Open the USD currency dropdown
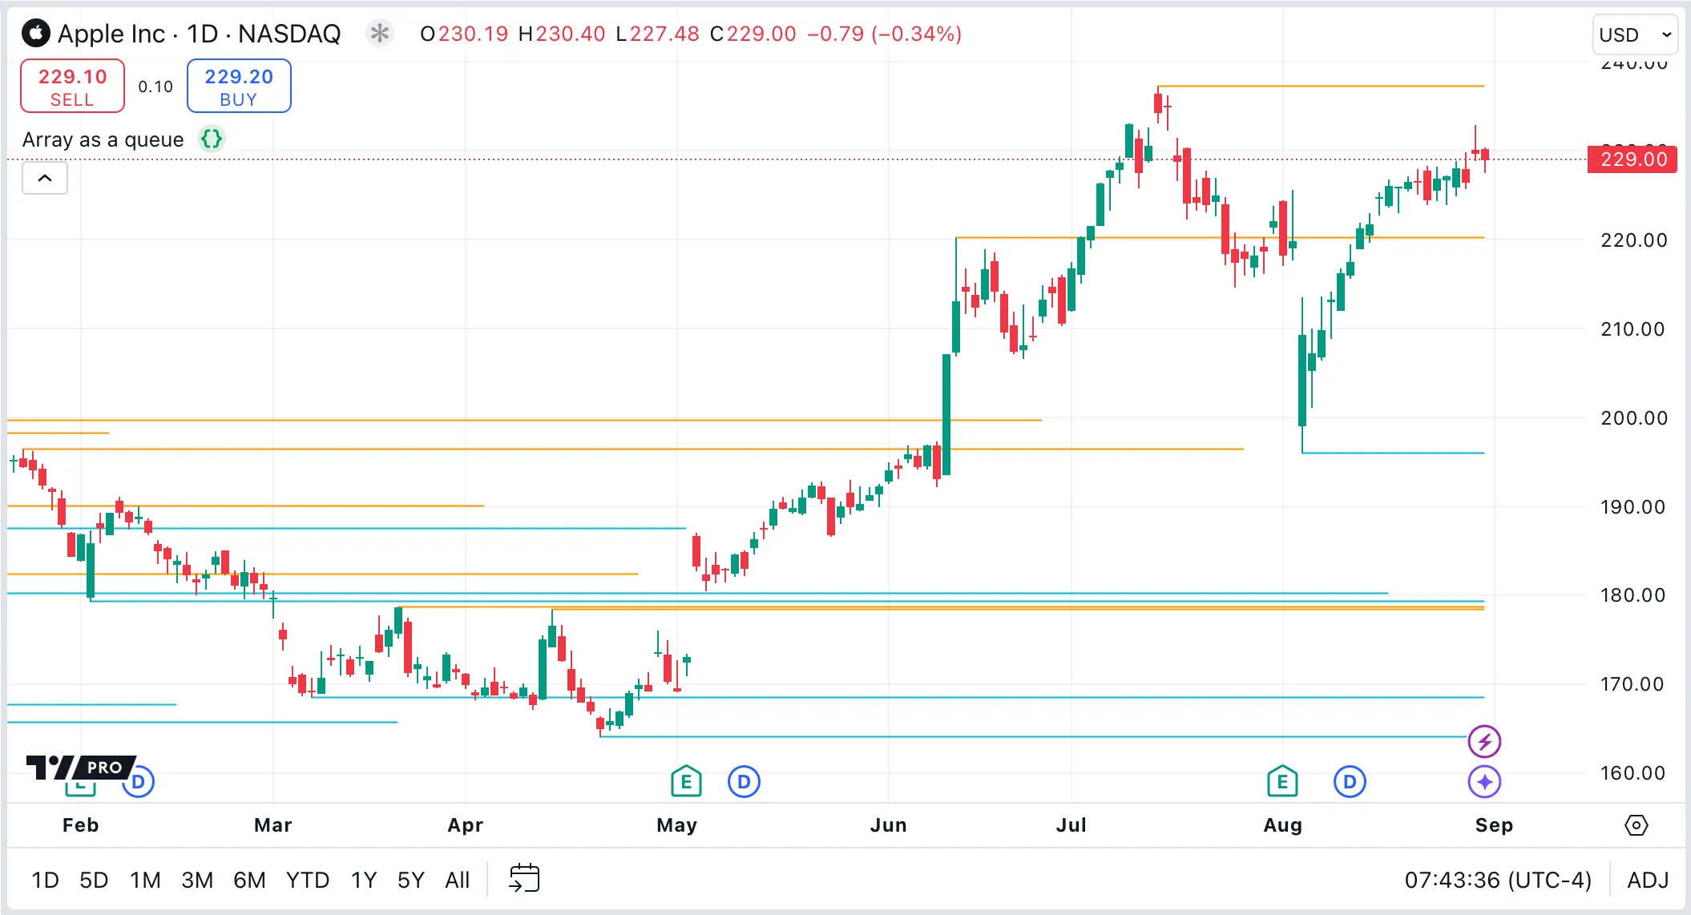Image resolution: width=1691 pixels, height=915 pixels. coord(1634,34)
